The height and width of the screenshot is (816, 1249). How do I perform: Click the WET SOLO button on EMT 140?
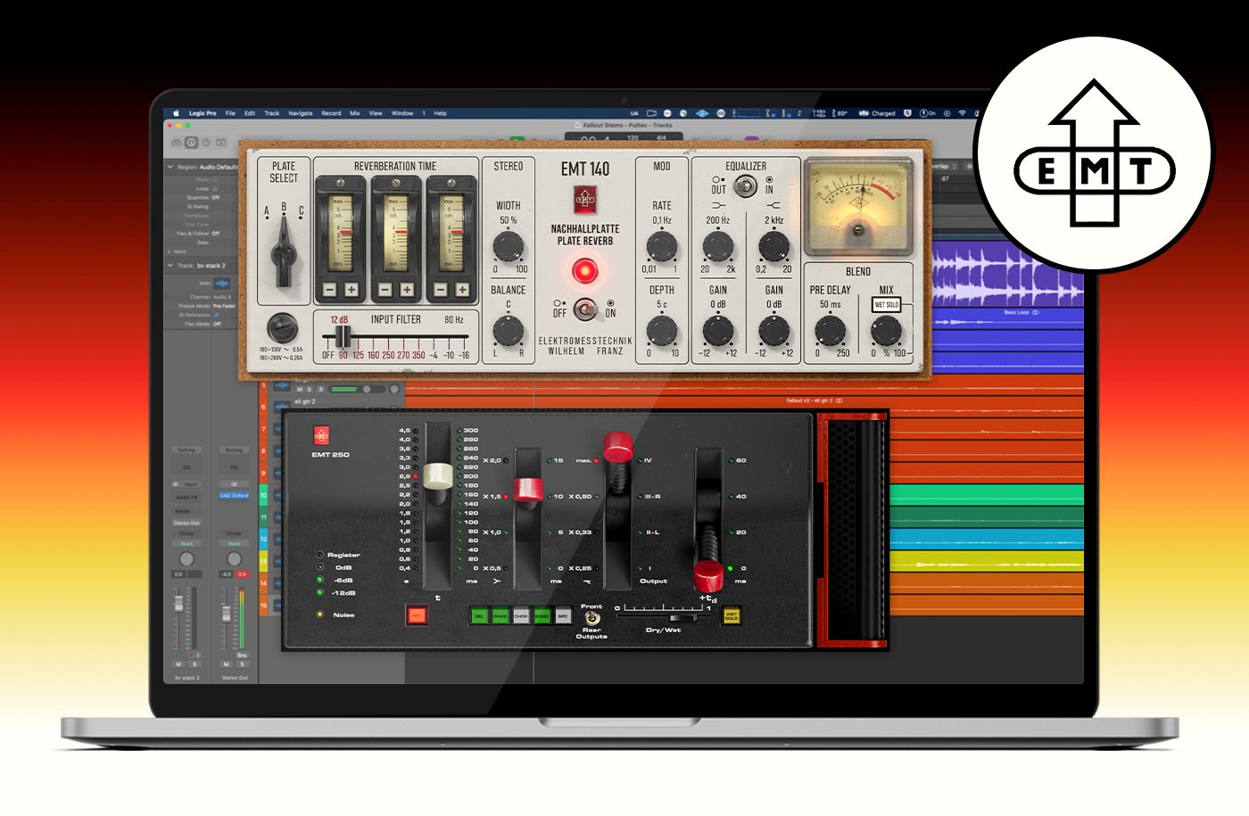(x=886, y=304)
